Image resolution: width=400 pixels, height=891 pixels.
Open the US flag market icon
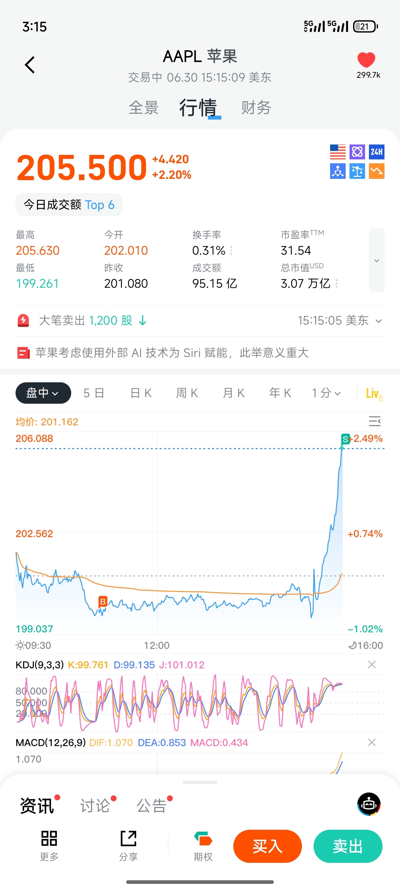coord(338,152)
